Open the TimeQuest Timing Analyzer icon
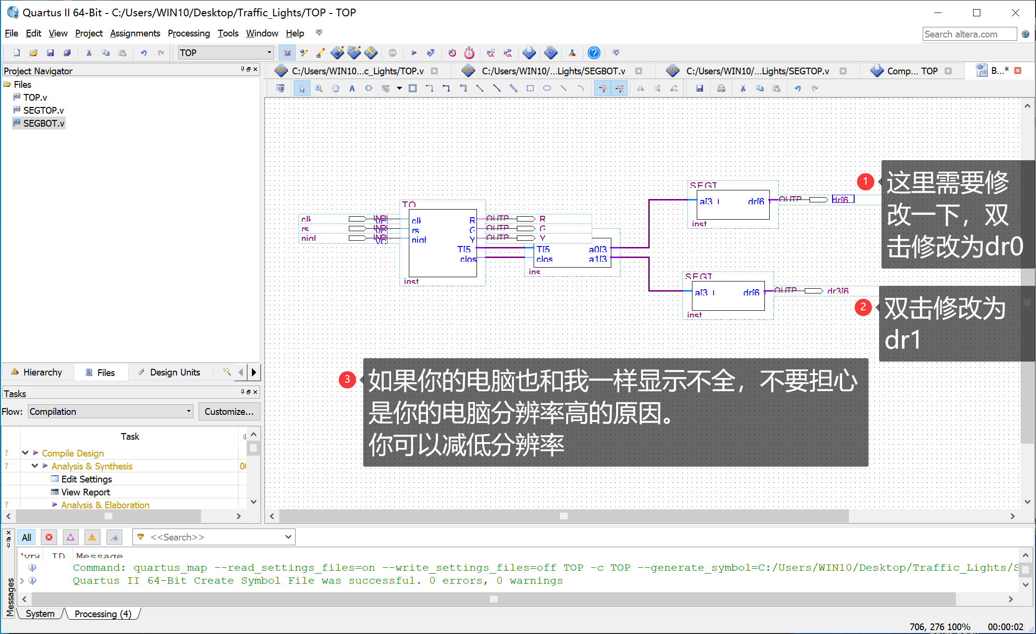The height and width of the screenshot is (634, 1036). click(x=469, y=53)
